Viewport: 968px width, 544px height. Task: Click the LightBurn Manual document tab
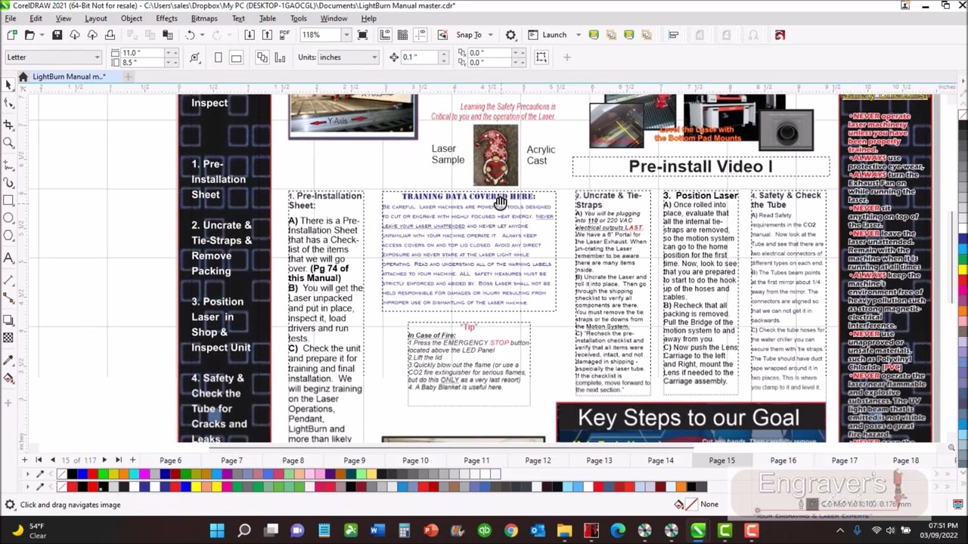[68, 76]
